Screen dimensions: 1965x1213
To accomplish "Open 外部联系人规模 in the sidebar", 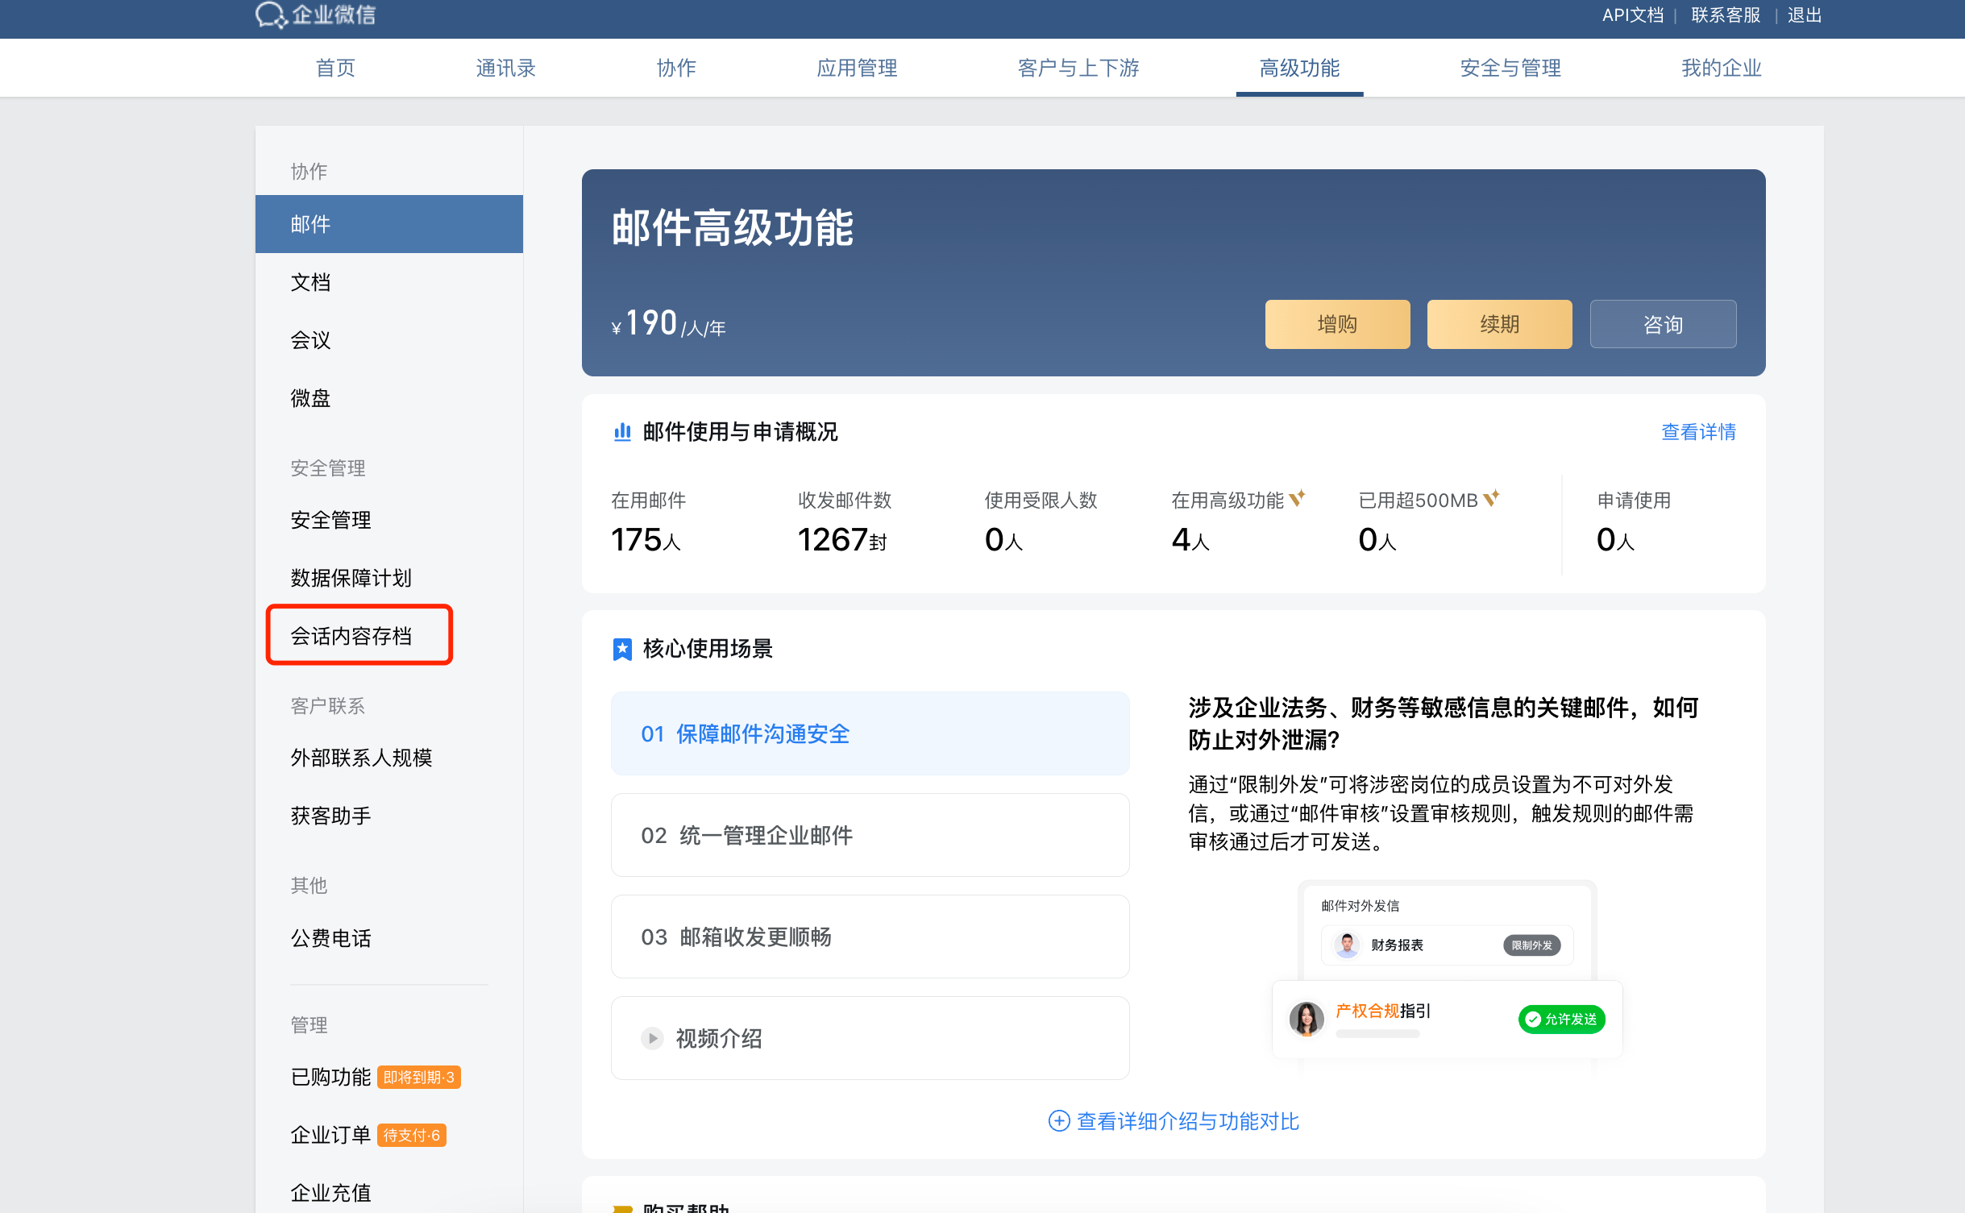I will [389, 758].
